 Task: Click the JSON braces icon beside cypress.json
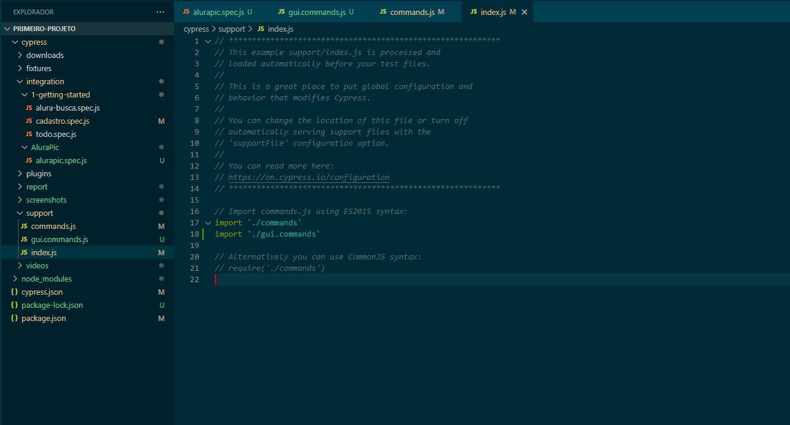pos(14,292)
